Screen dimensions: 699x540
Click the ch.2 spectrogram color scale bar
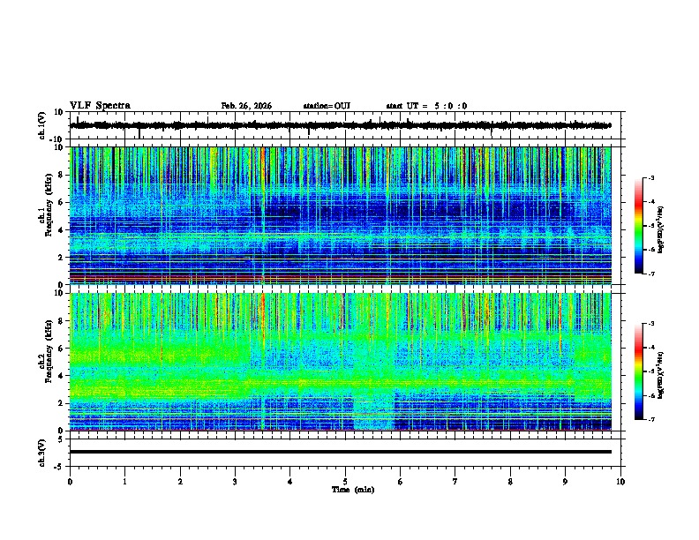(638, 371)
